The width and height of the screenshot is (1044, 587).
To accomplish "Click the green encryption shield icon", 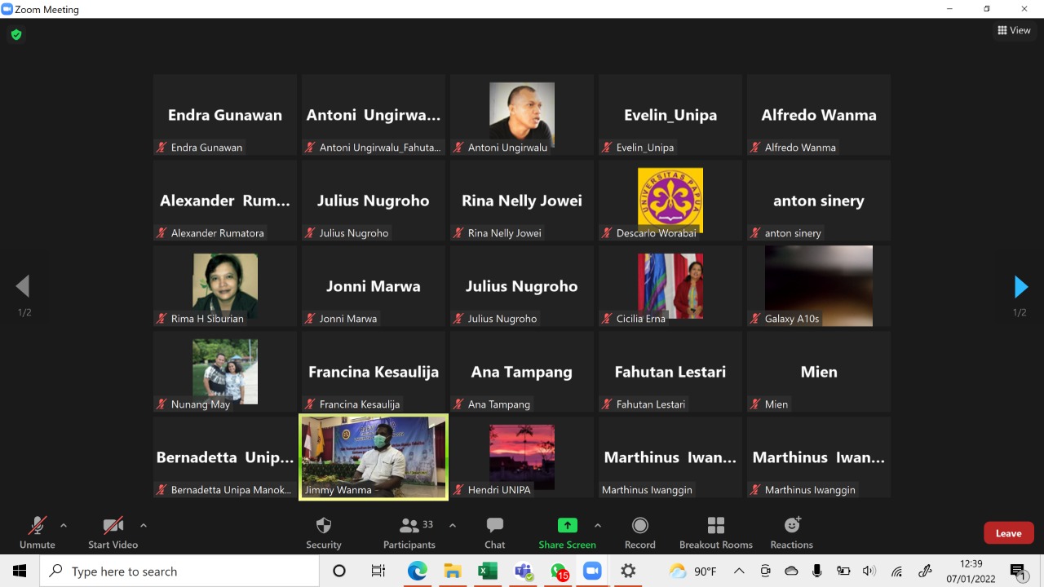I will click(15, 35).
